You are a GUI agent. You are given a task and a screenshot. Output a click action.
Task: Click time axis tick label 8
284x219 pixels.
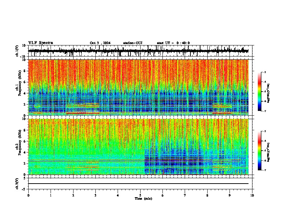coord(207,195)
